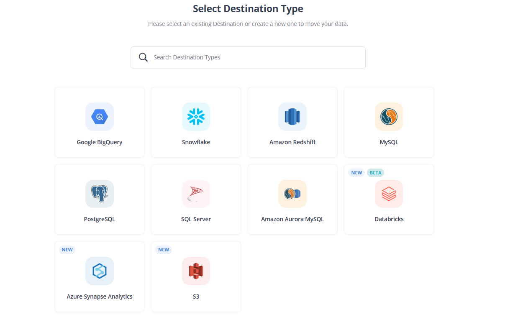Click the BETA badge on Databricks card

375,173
